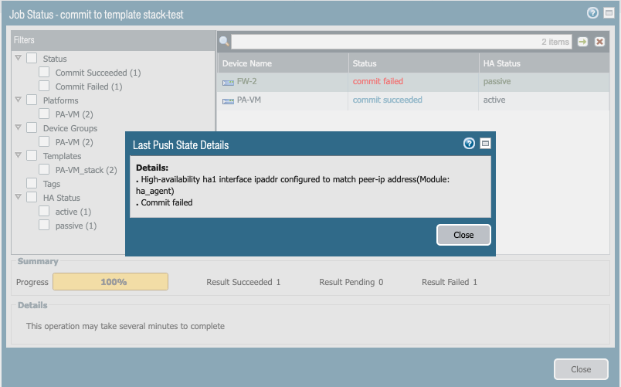Open the commit failed status link
Viewport: 621px width, 387px height.
coord(378,81)
